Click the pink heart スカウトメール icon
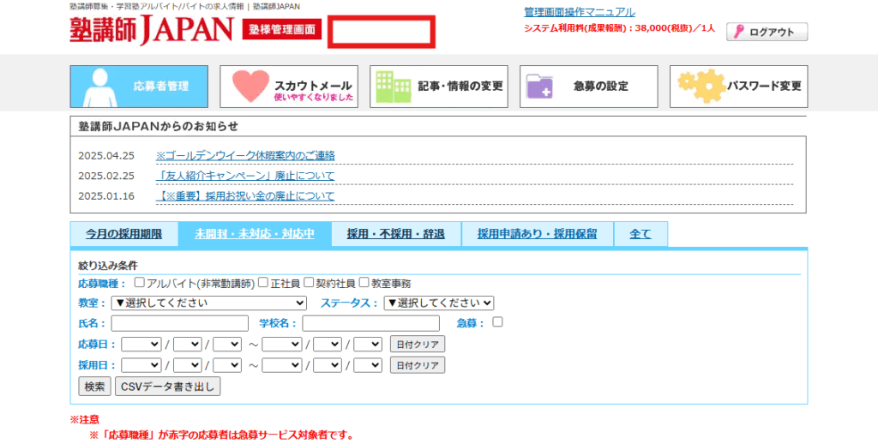Viewport: 878px width, 444px height. 250,87
